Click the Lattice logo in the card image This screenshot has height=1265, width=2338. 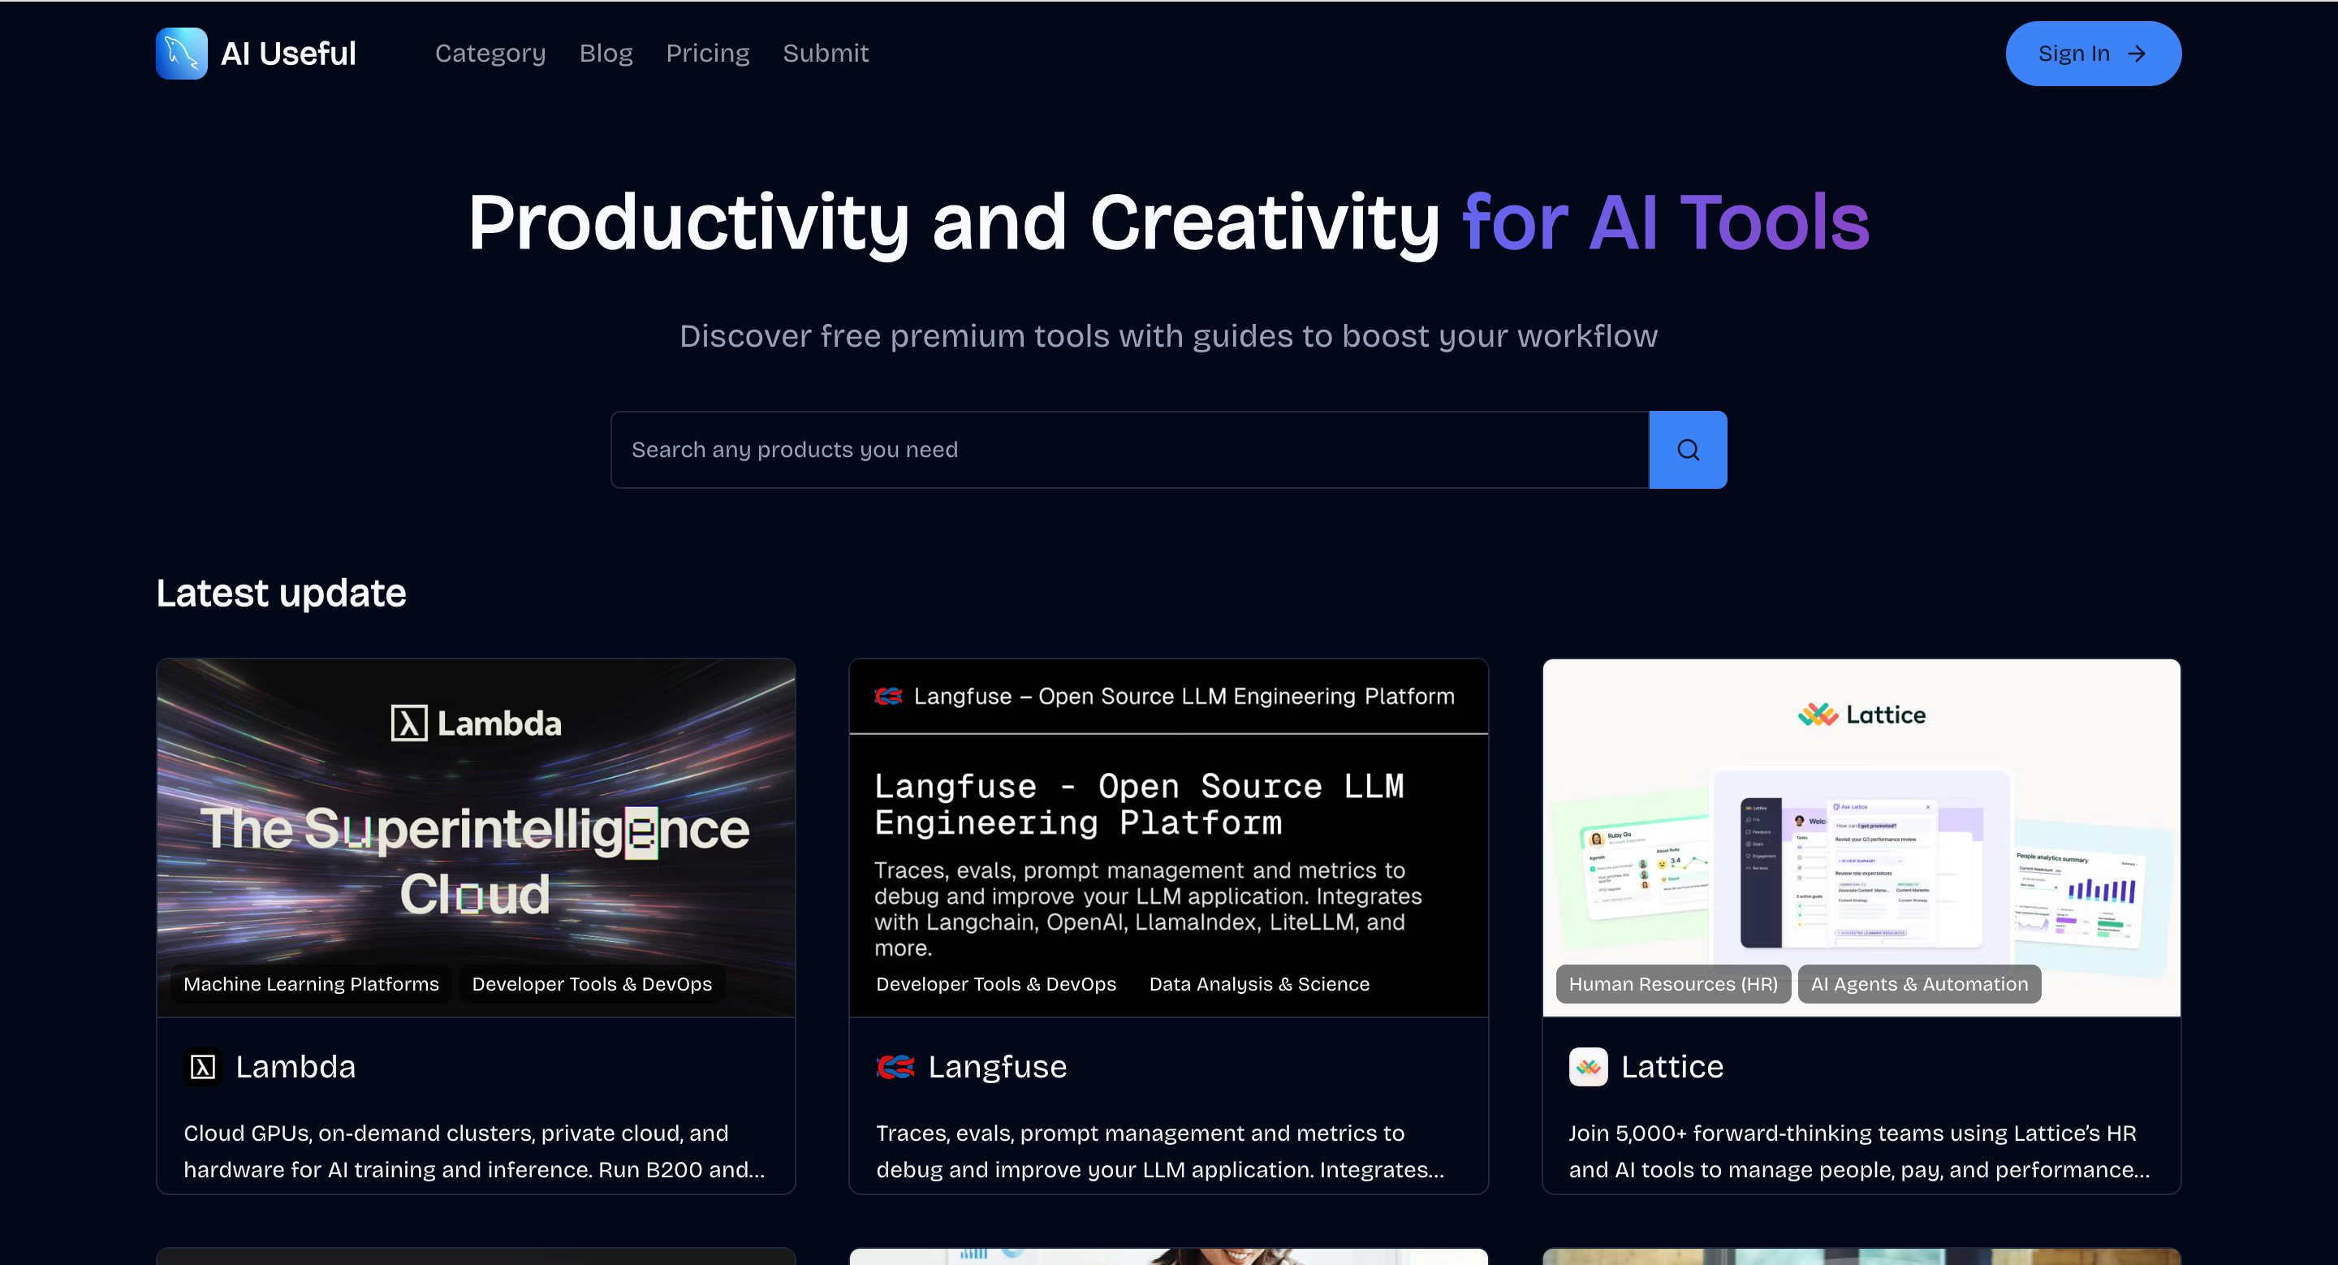[1861, 715]
